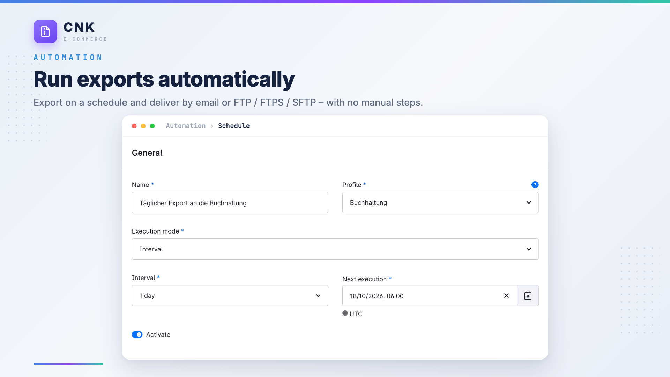The width and height of the screenshot is (670, 377).
Task: Click the UTC timezone label
Action: pos(356,314)
